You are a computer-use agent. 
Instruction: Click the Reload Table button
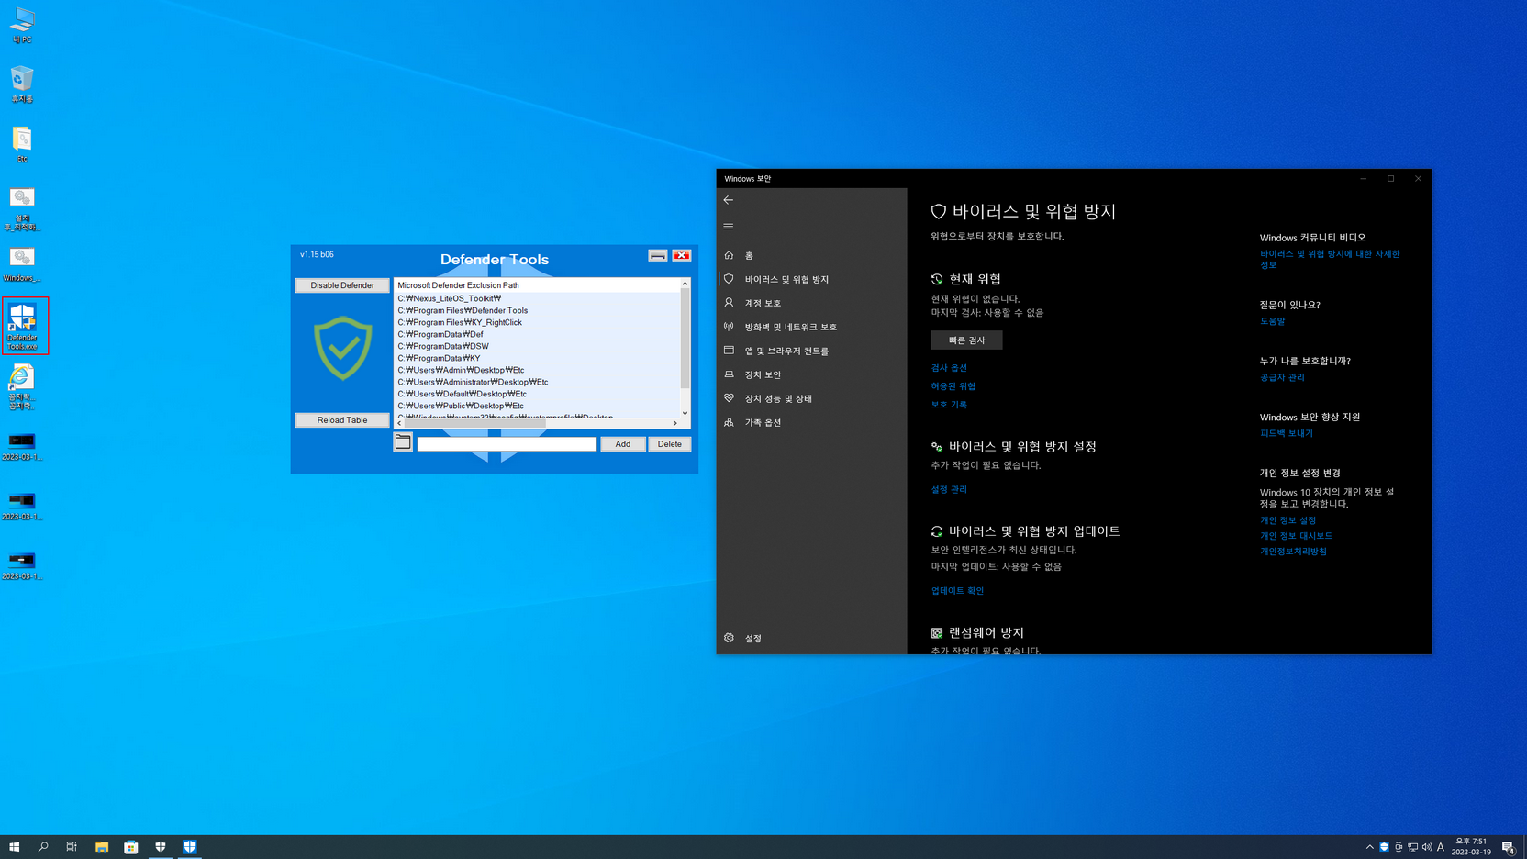(x=342, y=420)
